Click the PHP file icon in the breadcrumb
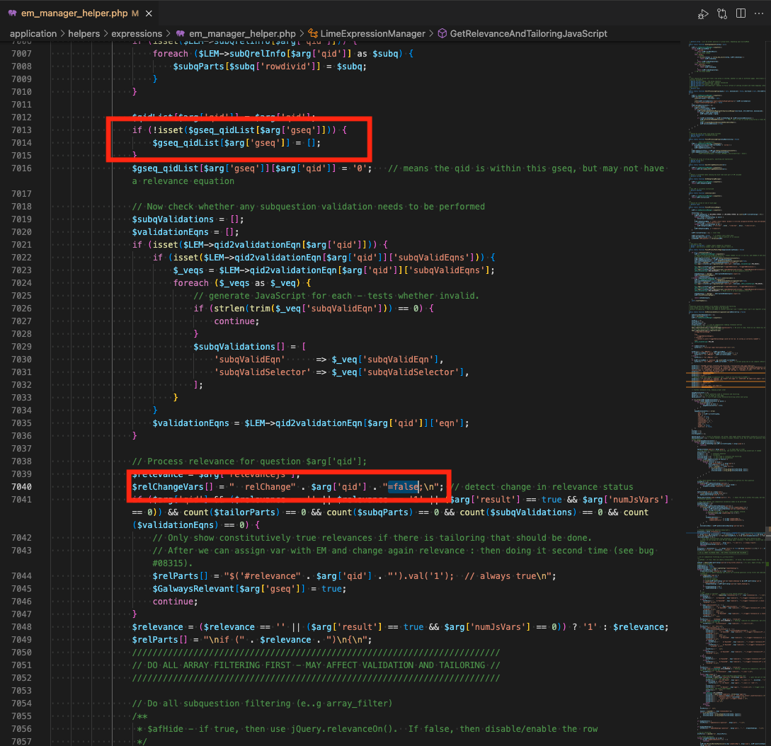 coord(181,33)
